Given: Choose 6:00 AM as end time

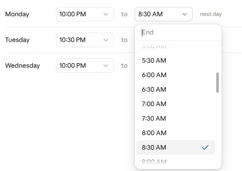Looking at the screenshot, I should click(176, 75).
